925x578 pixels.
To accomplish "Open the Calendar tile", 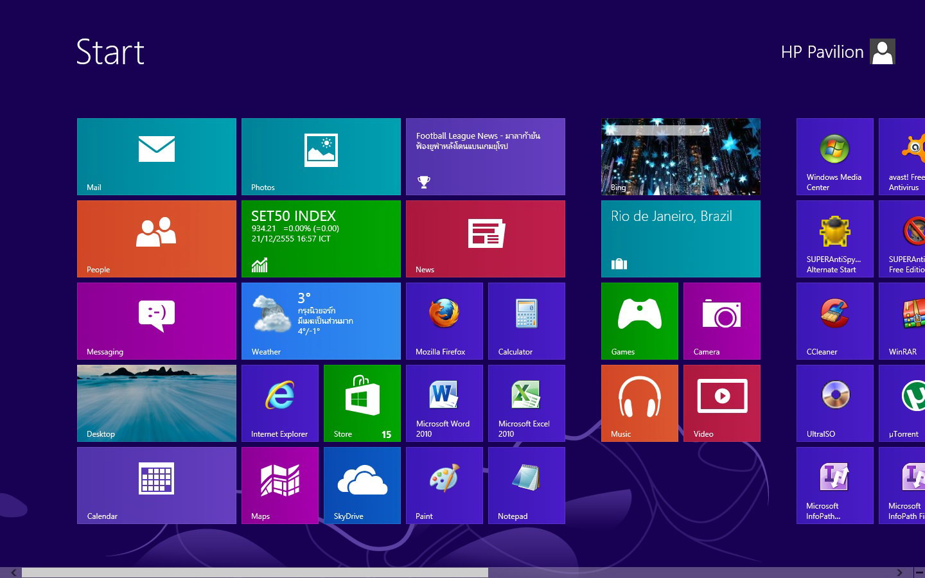I will pos(157,486).
